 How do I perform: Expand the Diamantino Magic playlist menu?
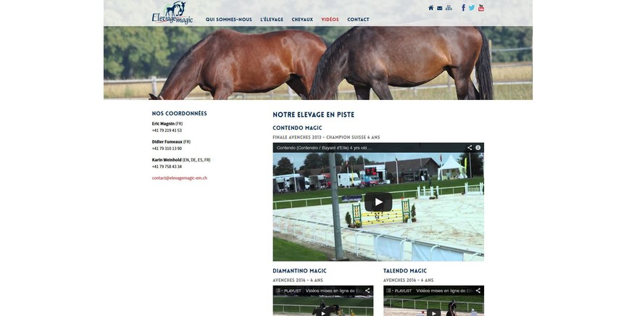point(288,291)
